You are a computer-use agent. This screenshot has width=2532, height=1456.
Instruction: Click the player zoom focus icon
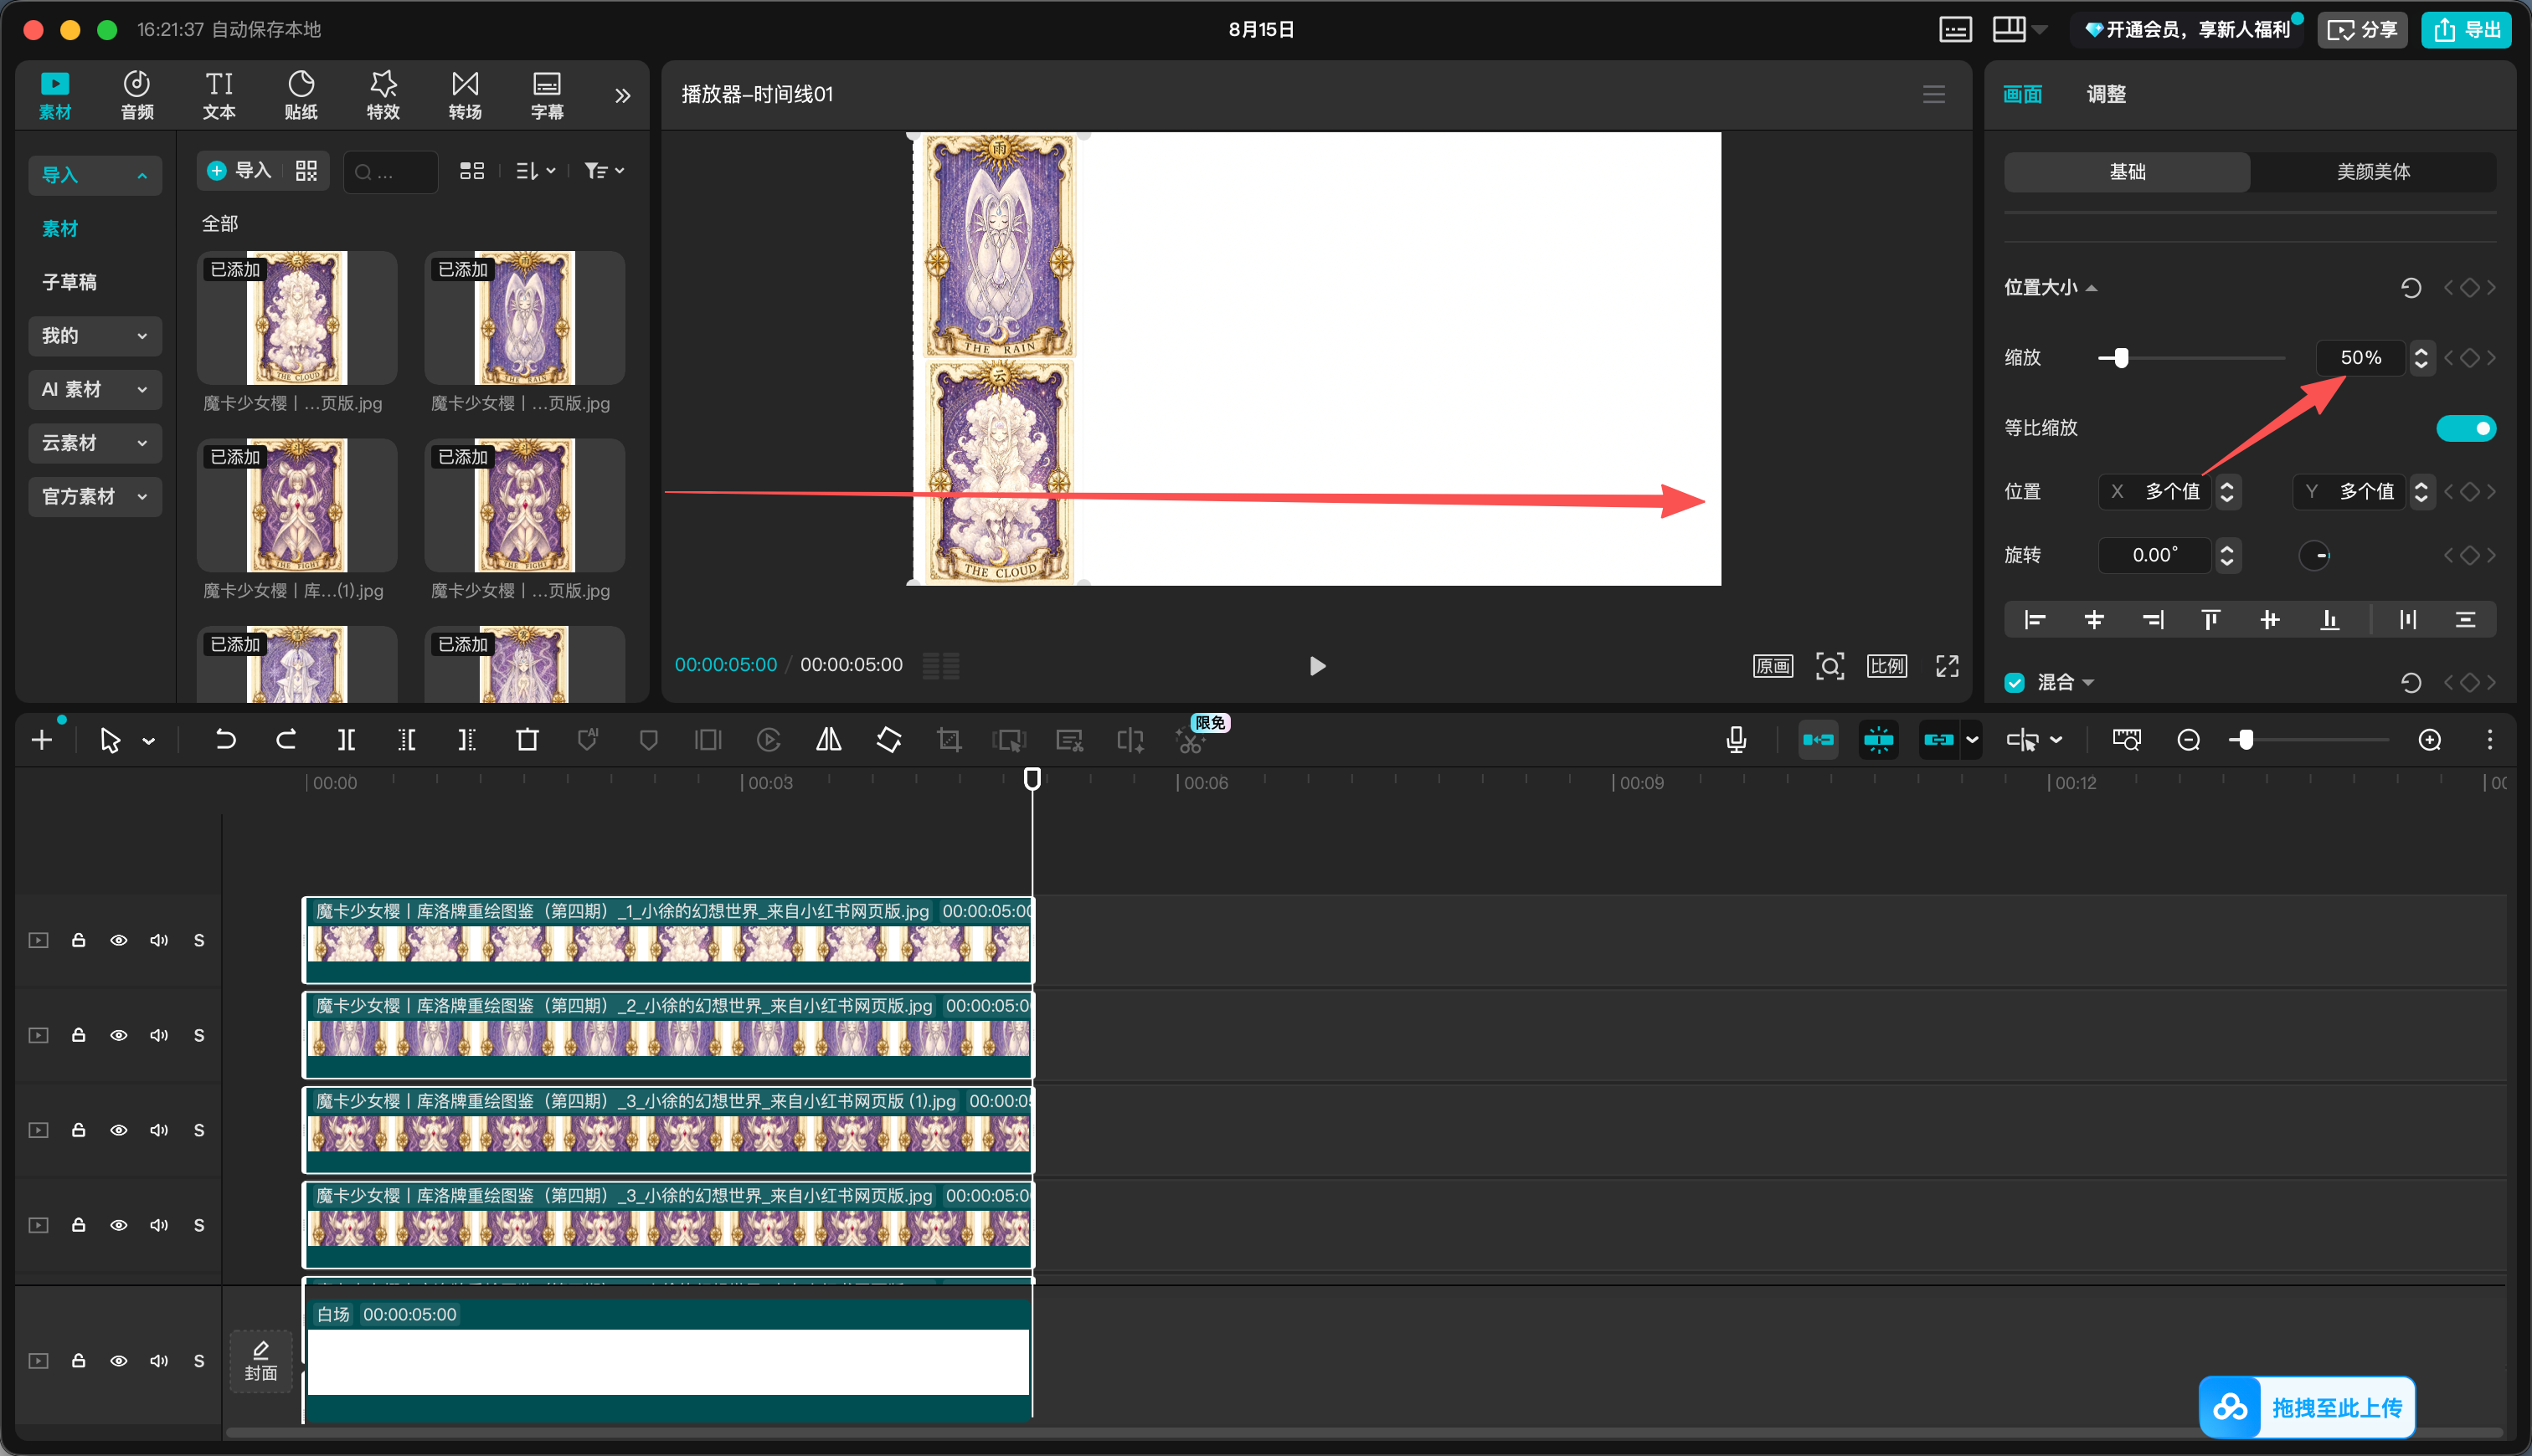pos(1830,666)
